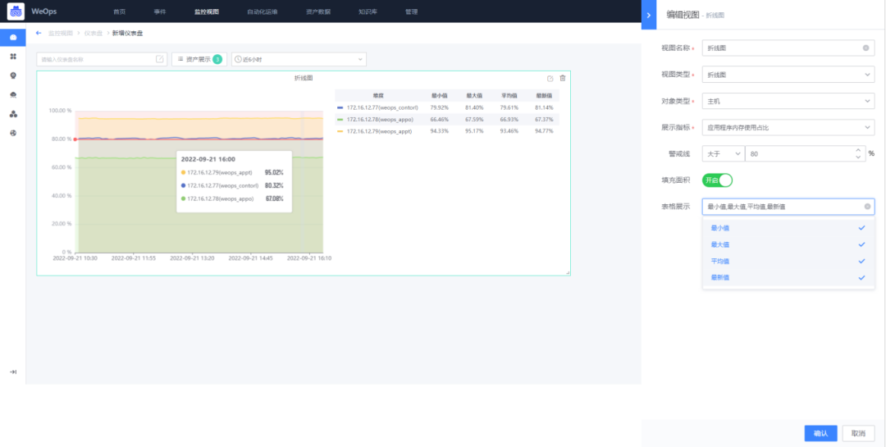The image size is (886, 447).
Task: Open the time range dropdown
Action: (x=299, y=59)
